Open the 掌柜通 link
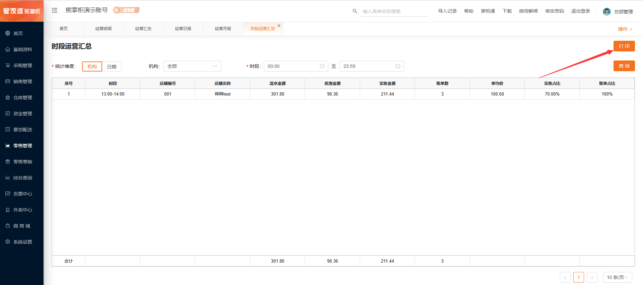The image size is (643, 285). click(488, 11)
